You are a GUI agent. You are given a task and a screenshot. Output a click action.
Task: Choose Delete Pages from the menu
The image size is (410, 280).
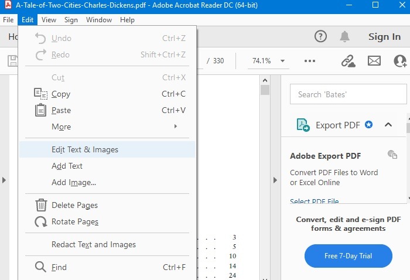107,205
